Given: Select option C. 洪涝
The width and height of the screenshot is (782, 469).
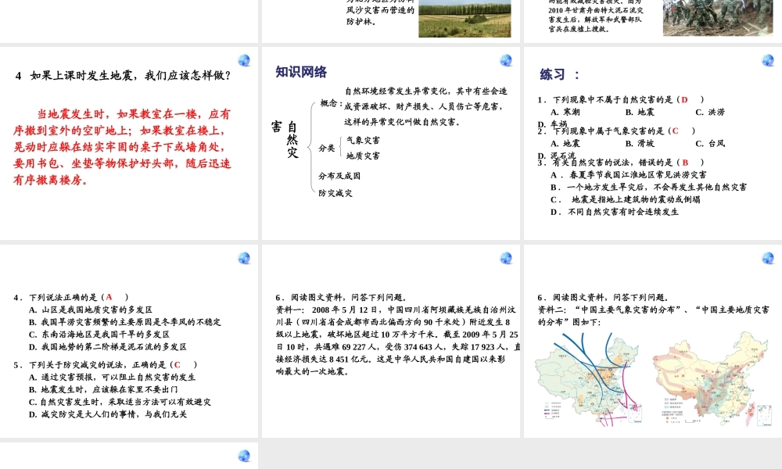Looking at the screenshot, I should coord(710,112).
